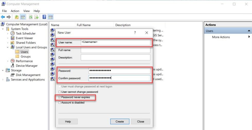252x130 pixels.
Task: Select the Users folder icon in tree
Action: pos(17,52)
